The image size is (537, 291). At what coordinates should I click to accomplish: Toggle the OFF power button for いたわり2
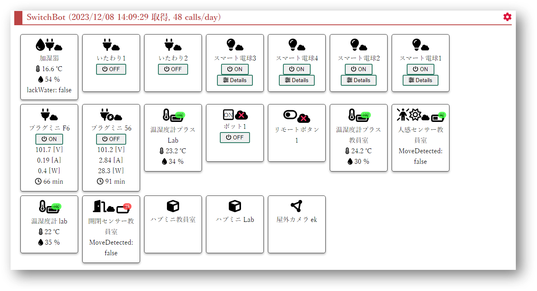pos(173,69)
